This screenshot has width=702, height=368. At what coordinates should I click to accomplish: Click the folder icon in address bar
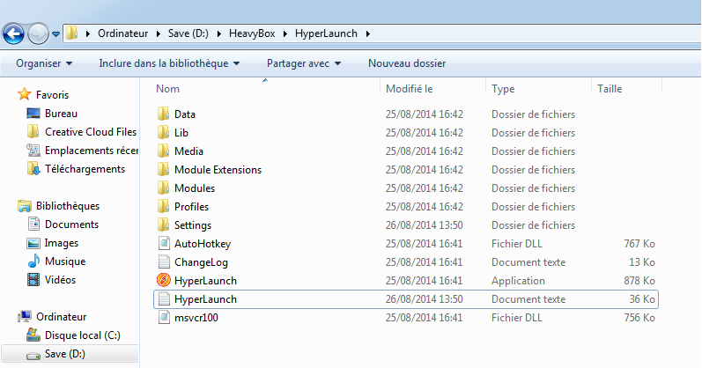[x=71, y=33]
